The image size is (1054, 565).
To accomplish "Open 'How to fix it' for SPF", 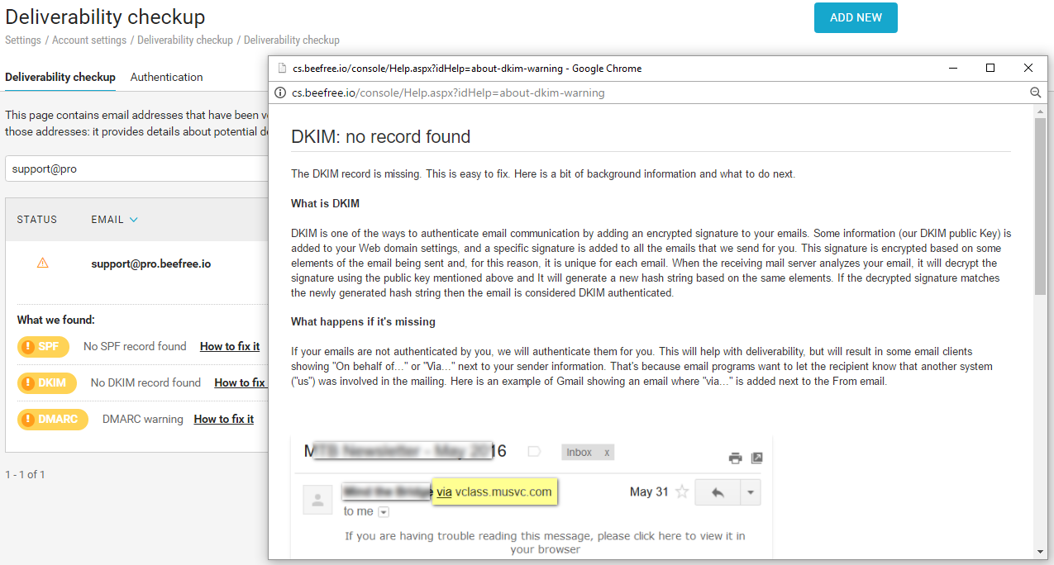I will coord(230,347).
